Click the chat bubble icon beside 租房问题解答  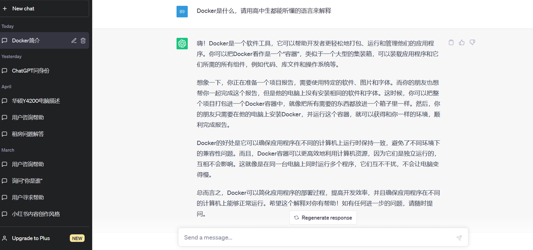click(x=5, y=134)
